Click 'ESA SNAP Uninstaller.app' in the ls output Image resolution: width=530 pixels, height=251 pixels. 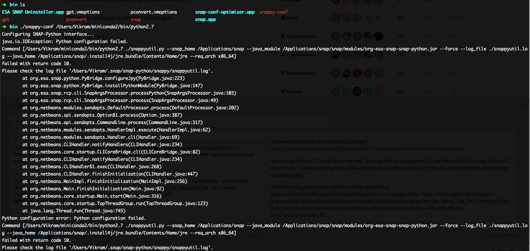coord(33,12)
